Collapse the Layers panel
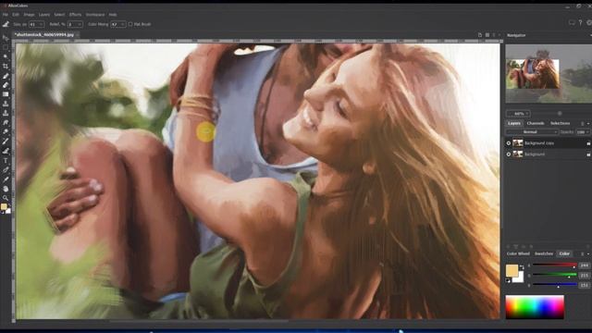The image size is (592, 333). [588, 123]
